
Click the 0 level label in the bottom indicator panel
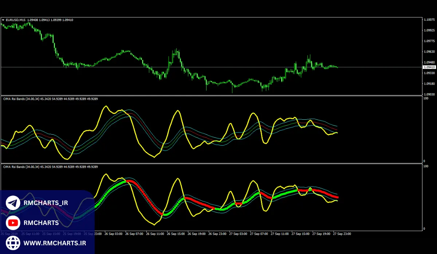[424, 229]
